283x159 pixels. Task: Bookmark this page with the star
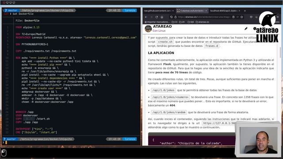pos(242,17)
